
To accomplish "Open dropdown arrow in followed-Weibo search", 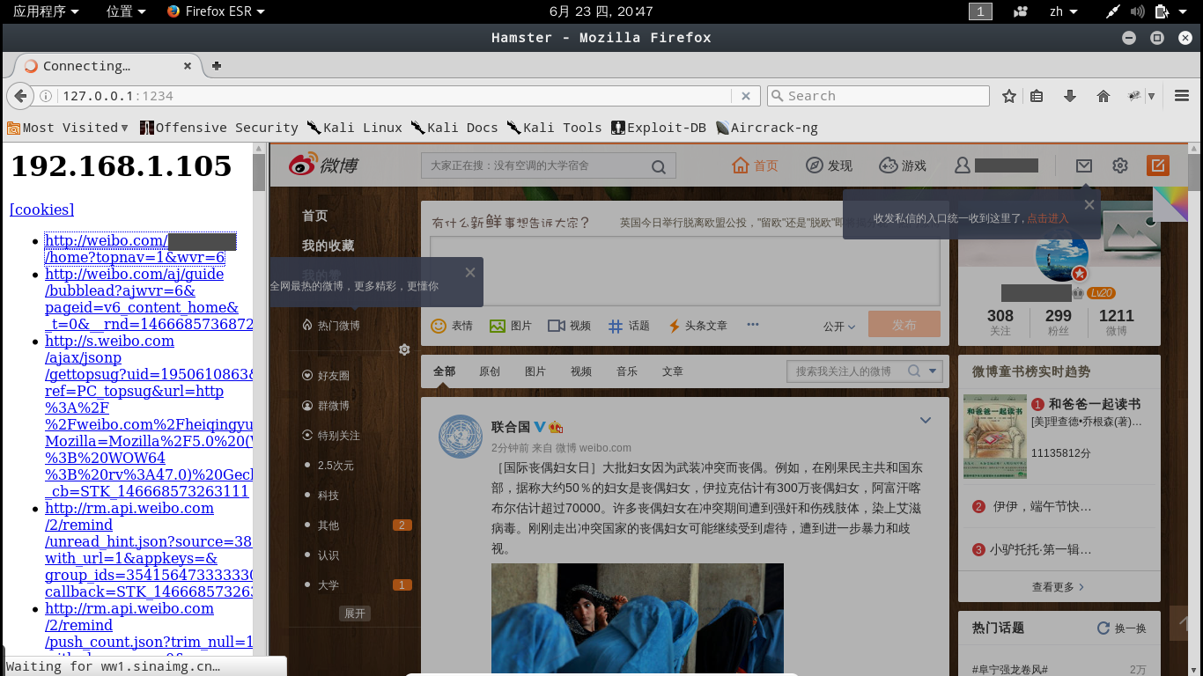I will click(934, 371).
